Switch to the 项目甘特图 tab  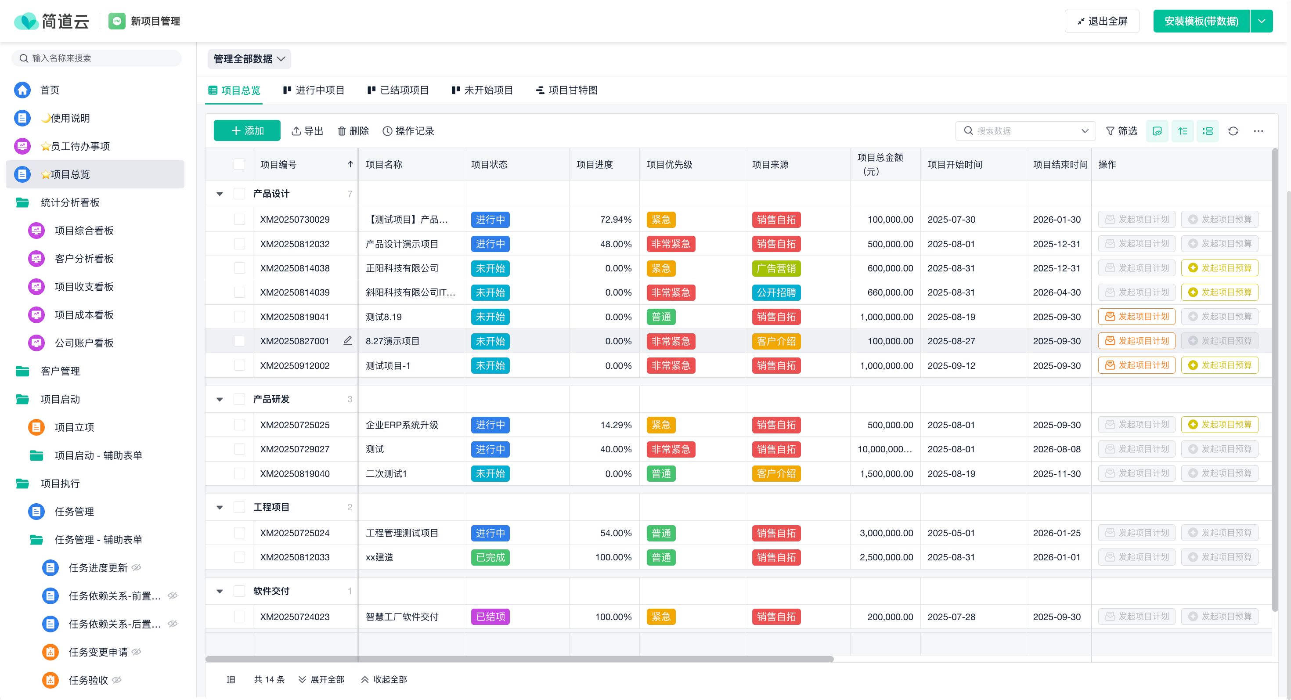coord(567,90)
